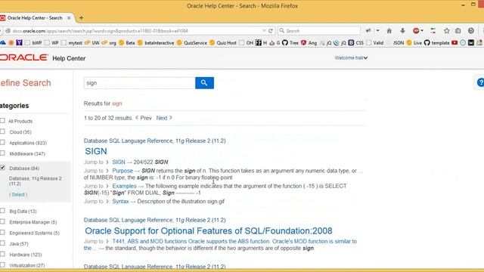Screen dimensions: 484x272
Task: Open the betaInteractive bookmark
Action: 156,43
